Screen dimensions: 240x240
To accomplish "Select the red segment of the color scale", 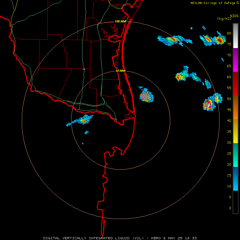I will pos(235,84).
